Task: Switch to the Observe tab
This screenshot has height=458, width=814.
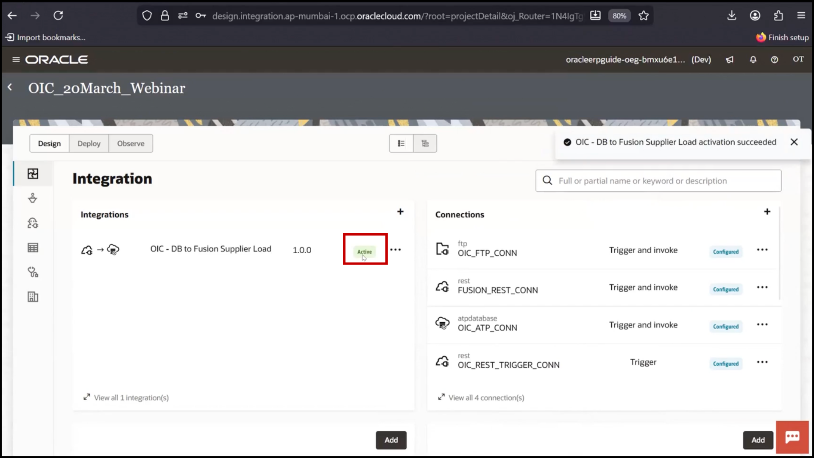Action: tap(131, 143)
